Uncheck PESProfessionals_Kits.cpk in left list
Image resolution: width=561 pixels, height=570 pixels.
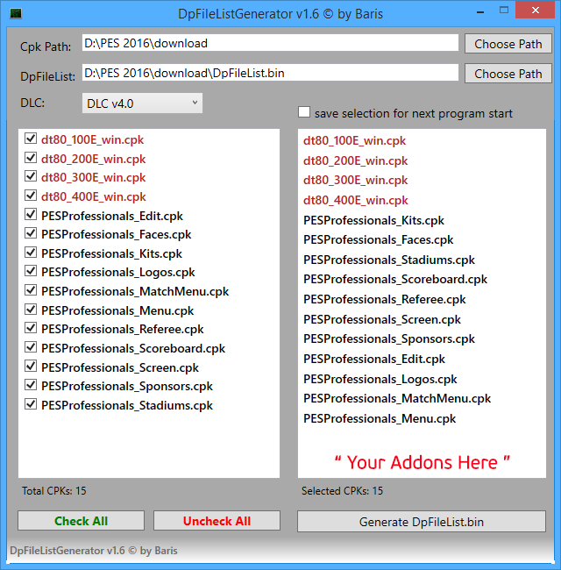(31, 252)
